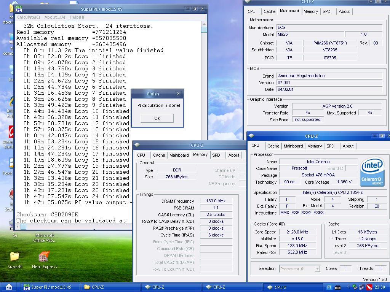The height and width of the screenshot is (292, 390).
Task: Open the About...(A) menu in Super PI
Action: (54, 17)
